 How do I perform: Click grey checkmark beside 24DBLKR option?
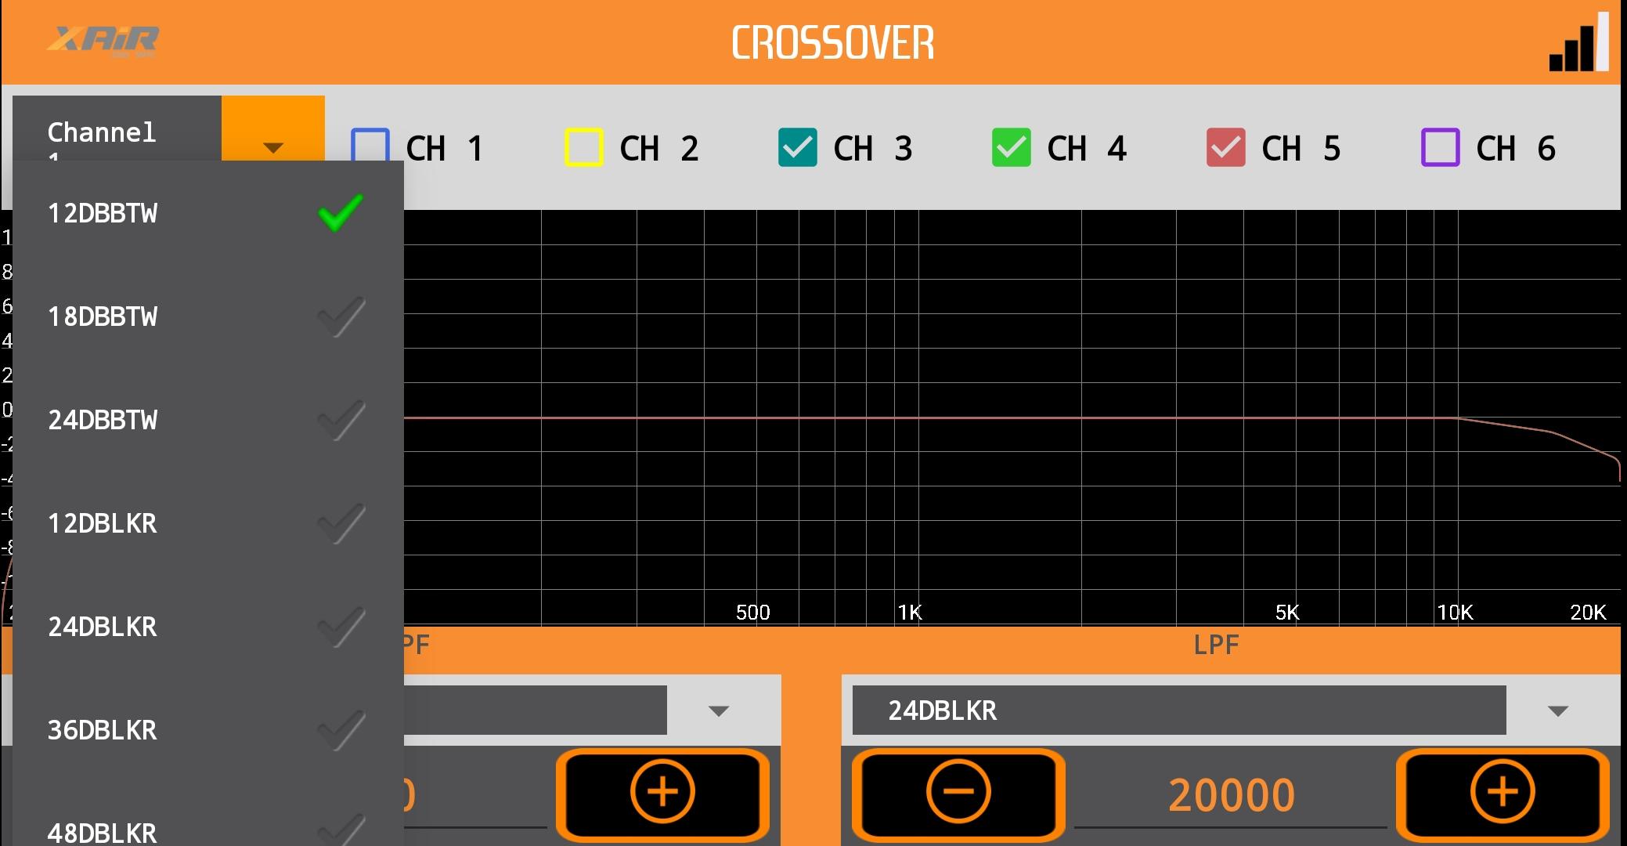pyautogui.click(x=341, y=627)
